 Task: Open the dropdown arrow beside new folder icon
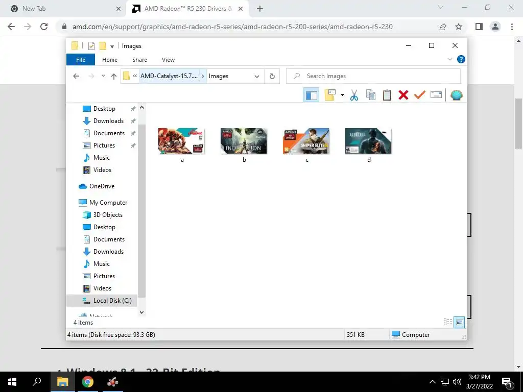click(x=342, y=95)
